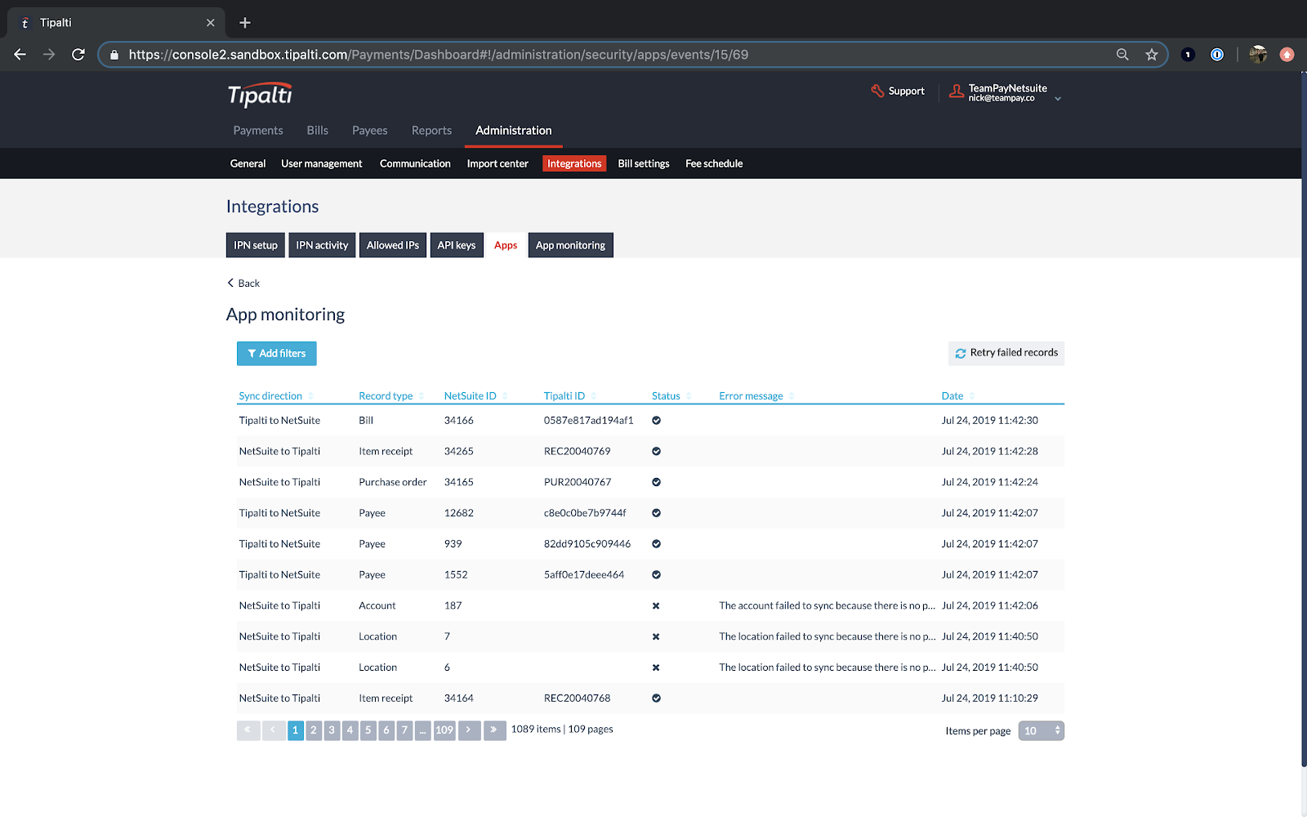
Task: Go back in browser history
Action: (20, 55)
